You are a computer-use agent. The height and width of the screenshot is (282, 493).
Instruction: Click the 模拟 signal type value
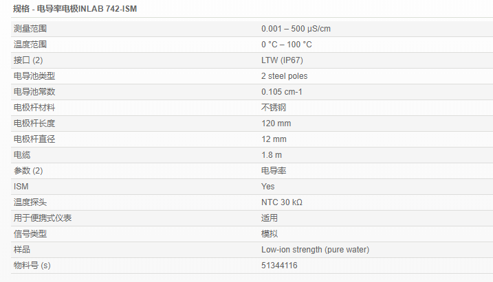(x=269, y=233)
